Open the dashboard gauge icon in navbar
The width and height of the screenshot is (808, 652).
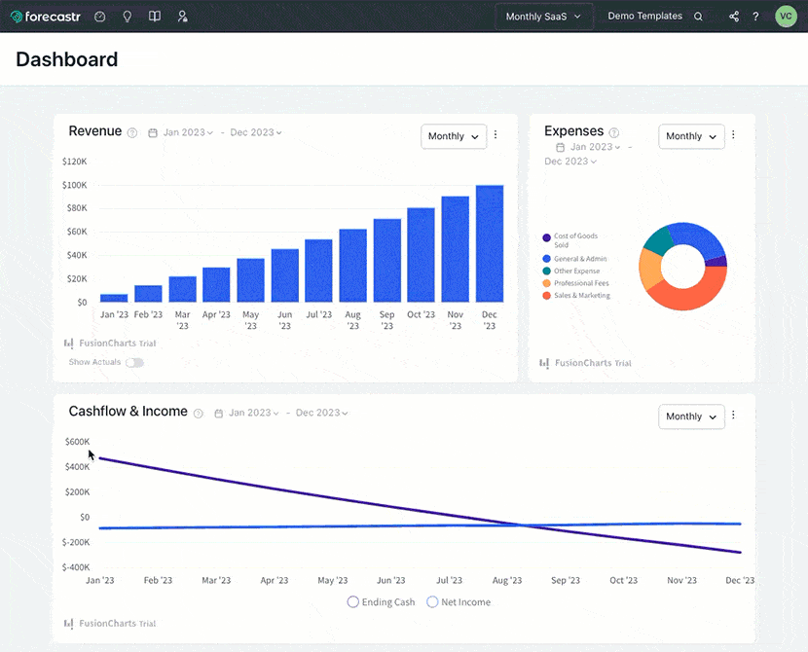(100, 17)
